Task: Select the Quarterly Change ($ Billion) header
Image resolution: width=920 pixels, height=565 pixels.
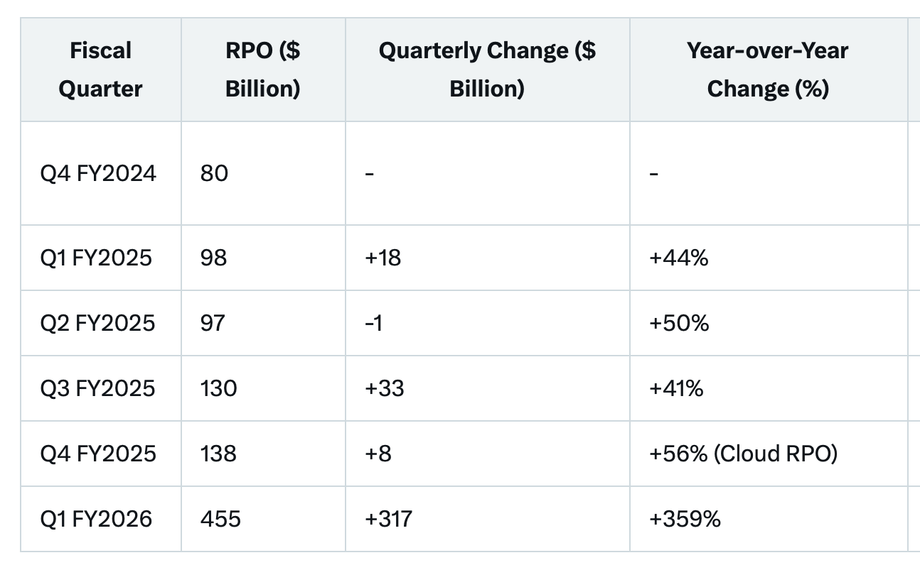Action: (x=487, y=70)
